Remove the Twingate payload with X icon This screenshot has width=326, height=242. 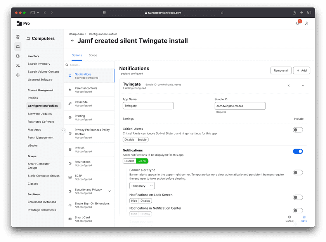(x=289, y=86)
